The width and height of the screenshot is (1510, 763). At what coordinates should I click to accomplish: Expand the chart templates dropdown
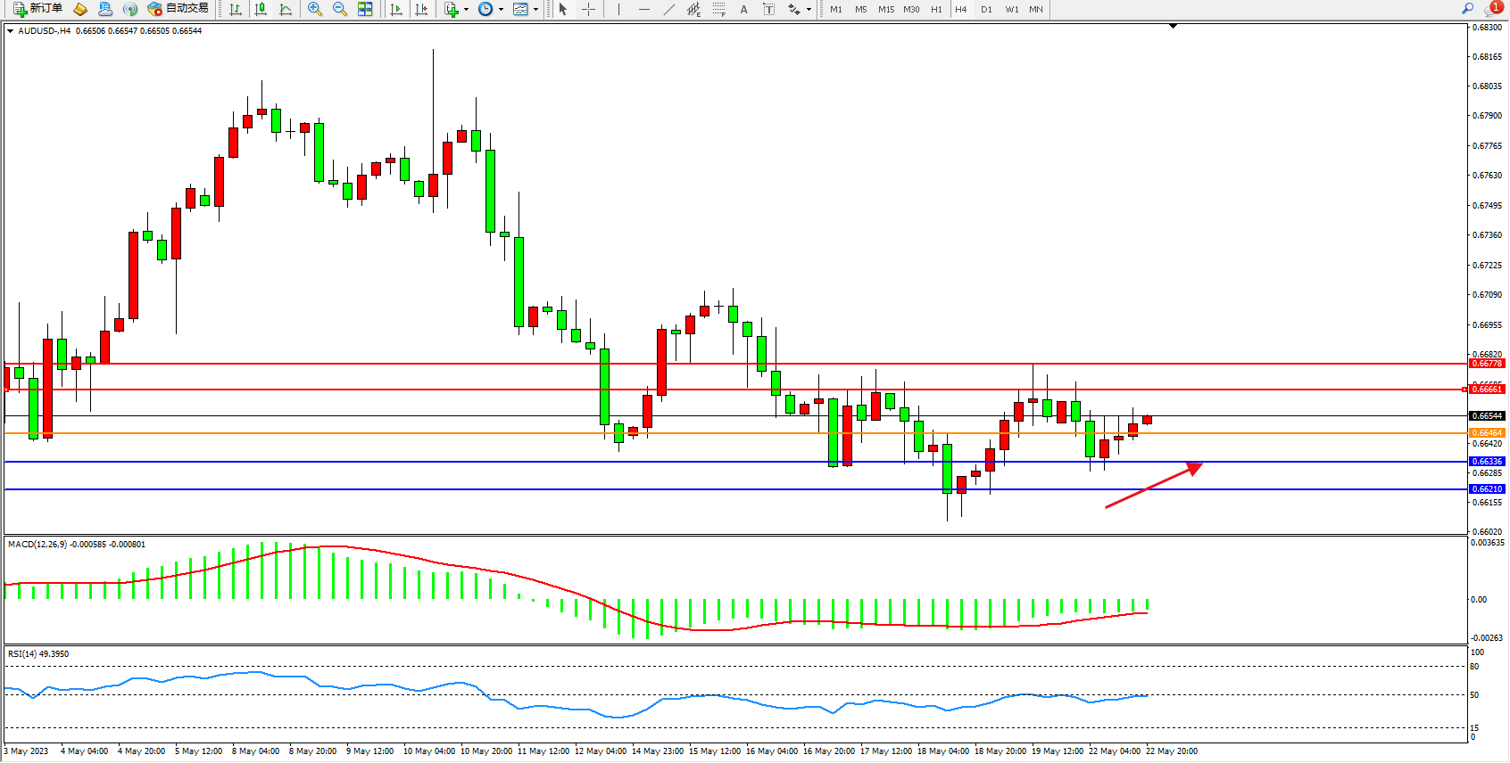coord(535,9)
